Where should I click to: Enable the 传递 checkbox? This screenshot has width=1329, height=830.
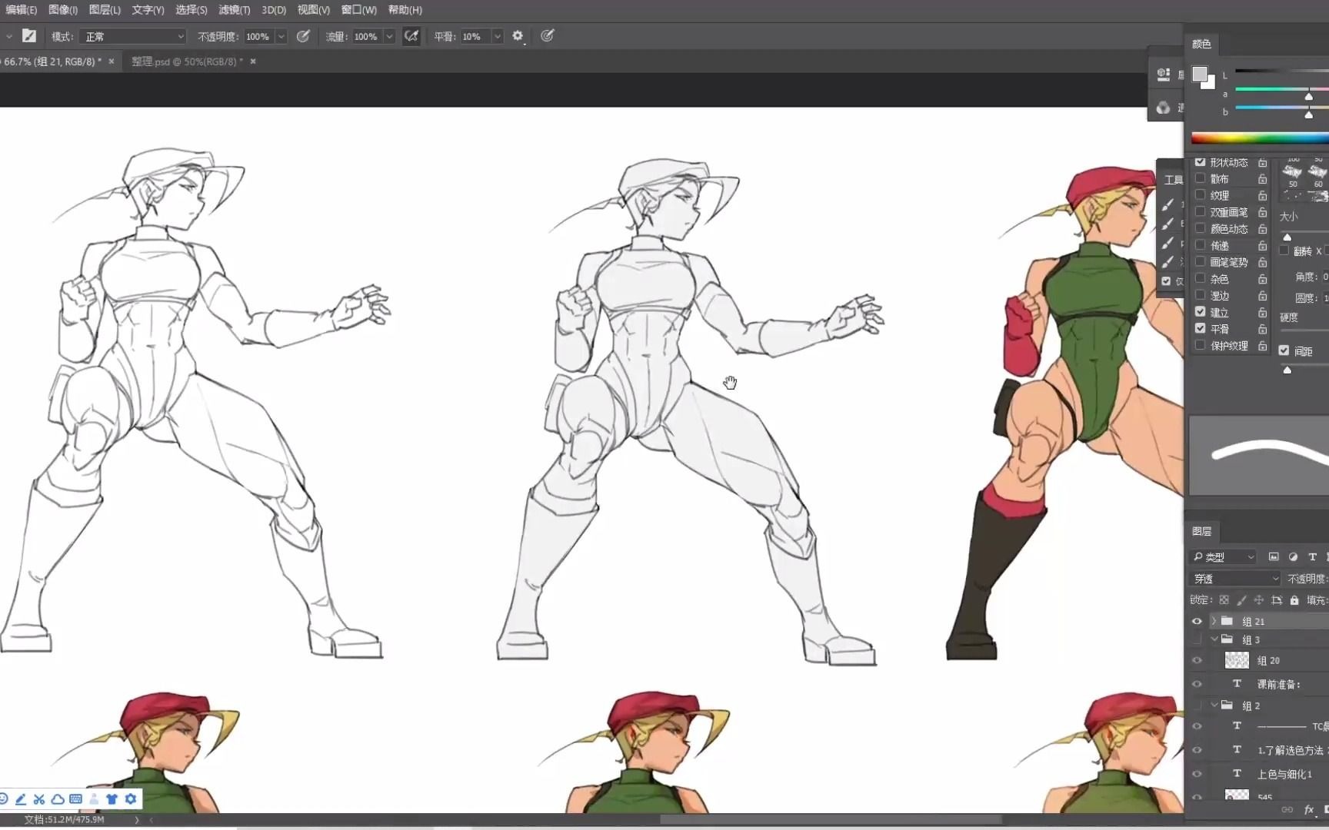pos(1200,245)
